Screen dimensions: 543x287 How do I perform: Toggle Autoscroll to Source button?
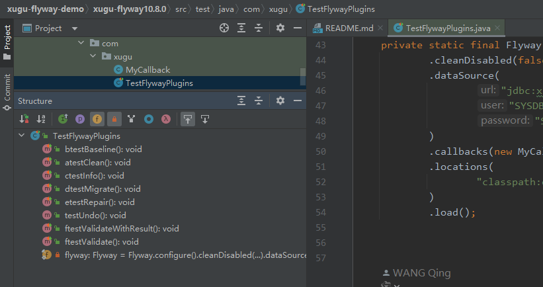pyautogui.click(x=188, y=119)
